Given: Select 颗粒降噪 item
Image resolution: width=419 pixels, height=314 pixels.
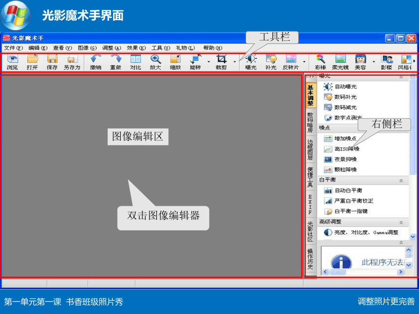Looking at the screenshot, I should click(x=340, y=169).
